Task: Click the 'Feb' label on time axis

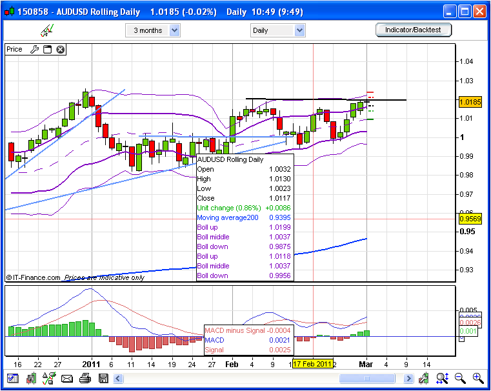Action: click(232, 365)
